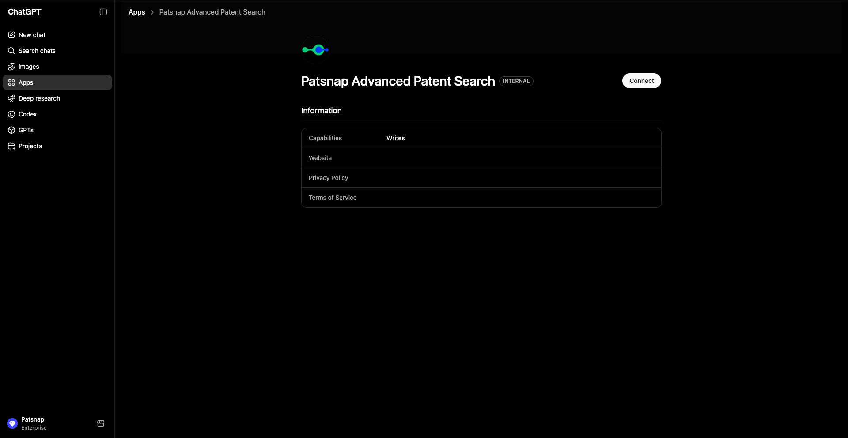Click the Enterprise plan label

pos(34,428)
